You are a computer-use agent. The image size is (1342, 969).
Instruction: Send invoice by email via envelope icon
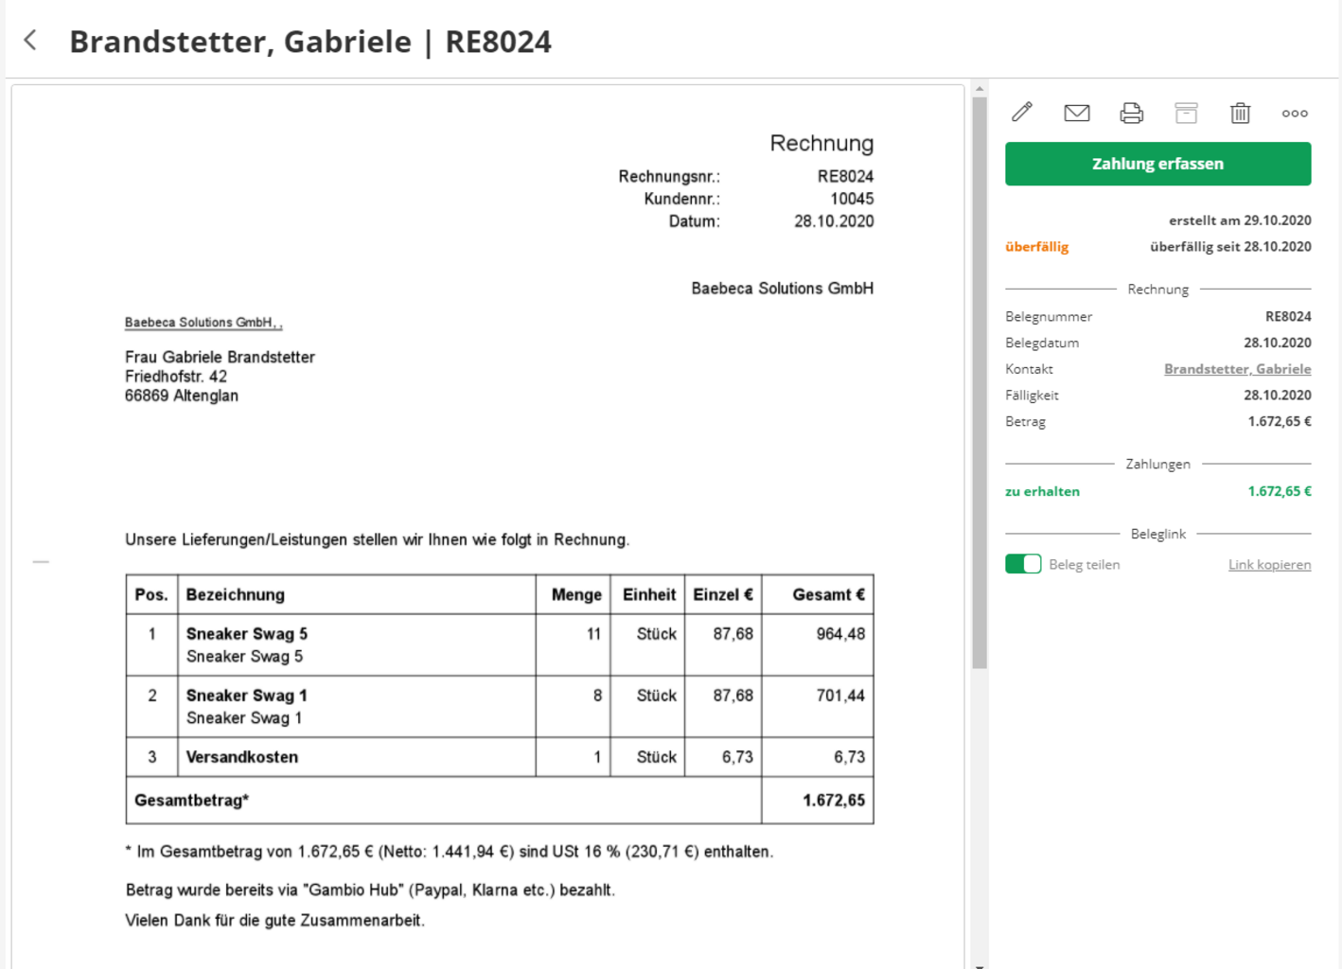point(1076,114)
